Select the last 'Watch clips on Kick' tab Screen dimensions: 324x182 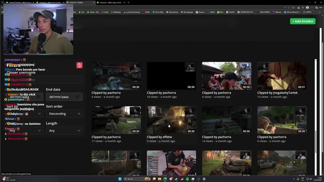(x=111, y=3)
